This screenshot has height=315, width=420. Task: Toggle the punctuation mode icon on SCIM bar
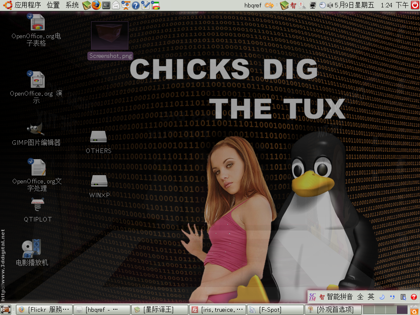point(393,297)
